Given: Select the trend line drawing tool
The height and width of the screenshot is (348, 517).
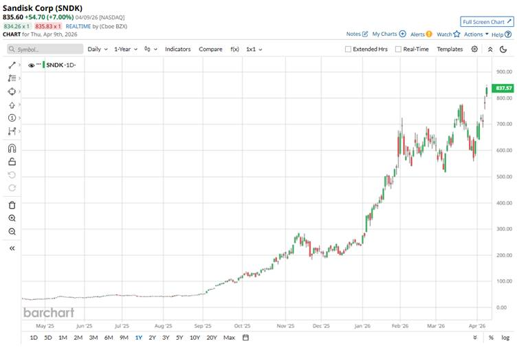Looking at the screenshot, I should click(12, 65).
